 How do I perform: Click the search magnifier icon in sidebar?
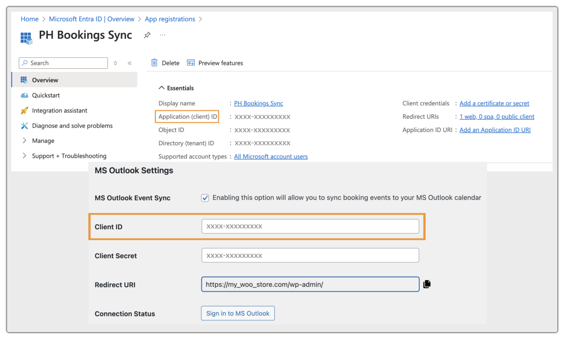pos(25,63)
